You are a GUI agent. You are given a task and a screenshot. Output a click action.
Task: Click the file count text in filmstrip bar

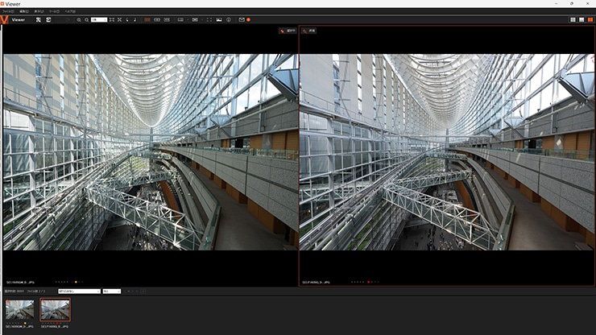[35, 292]
